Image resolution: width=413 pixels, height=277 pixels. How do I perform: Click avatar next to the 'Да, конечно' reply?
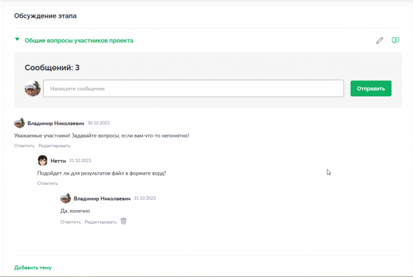pos(66,198)
